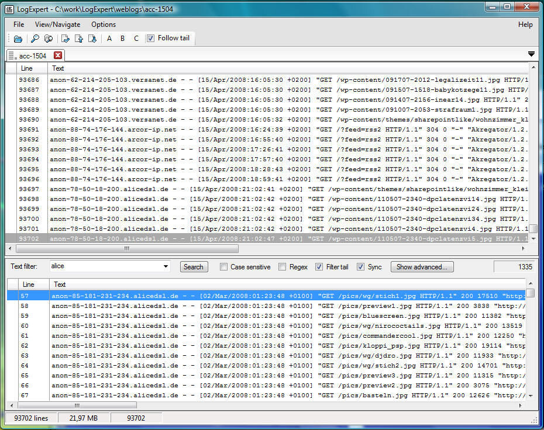Enable the Case sensitive checkbox
The image size is (544, 430).
pyautogui.click(x=224, y=267)
